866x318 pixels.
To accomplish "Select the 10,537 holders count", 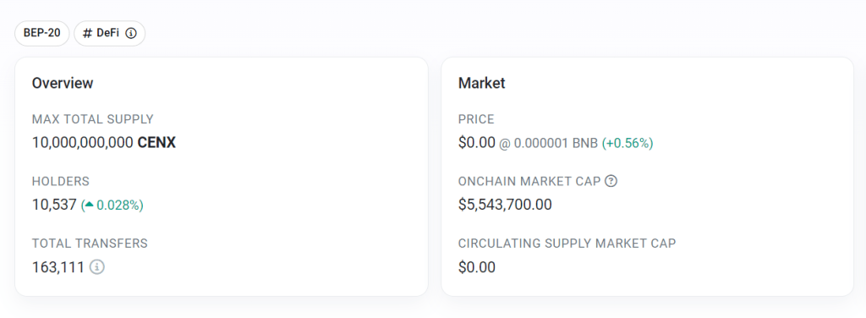I will (x=54, y=206).
